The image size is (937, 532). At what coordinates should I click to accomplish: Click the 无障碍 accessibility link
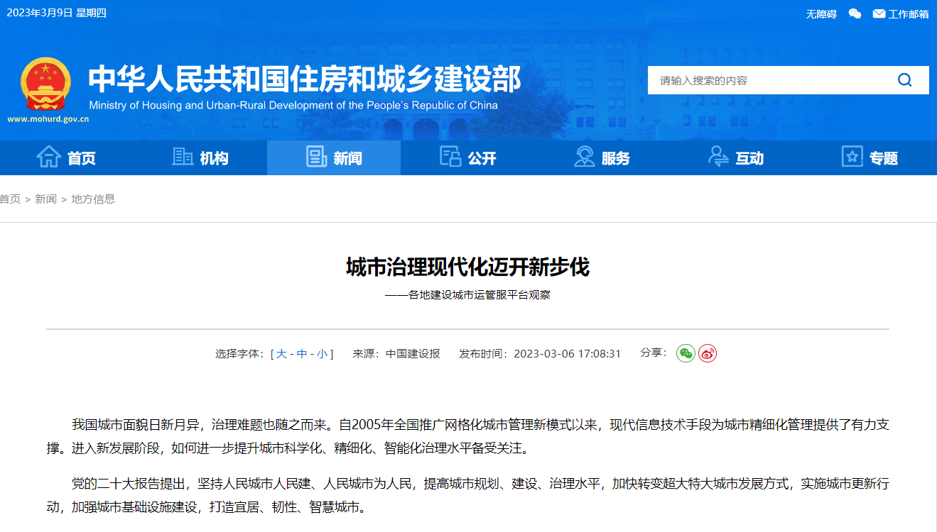pos(821,14)
